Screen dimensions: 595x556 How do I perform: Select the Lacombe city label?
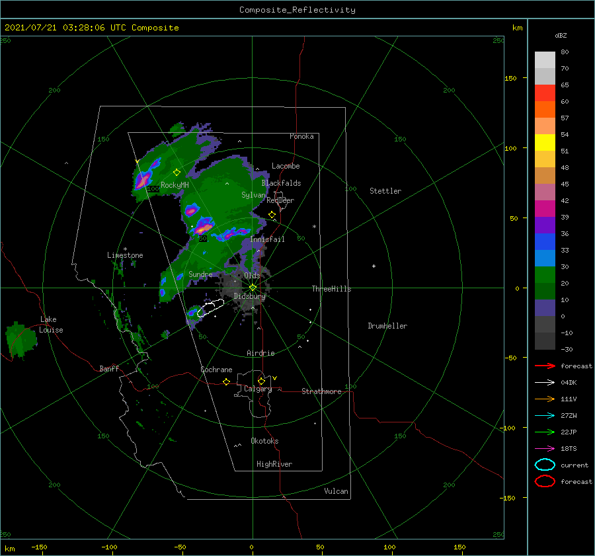click(286, 166)
